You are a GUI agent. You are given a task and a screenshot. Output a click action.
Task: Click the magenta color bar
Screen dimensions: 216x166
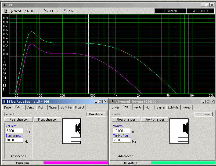pyautogui.click(x=76, y=163)
